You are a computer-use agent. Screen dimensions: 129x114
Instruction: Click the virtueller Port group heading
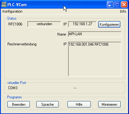coord(17,83)
